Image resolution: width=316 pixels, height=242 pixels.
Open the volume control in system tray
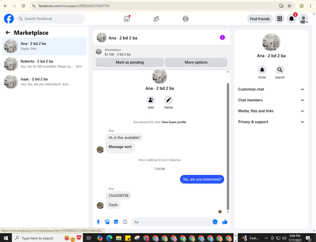(x=284, y=238)
